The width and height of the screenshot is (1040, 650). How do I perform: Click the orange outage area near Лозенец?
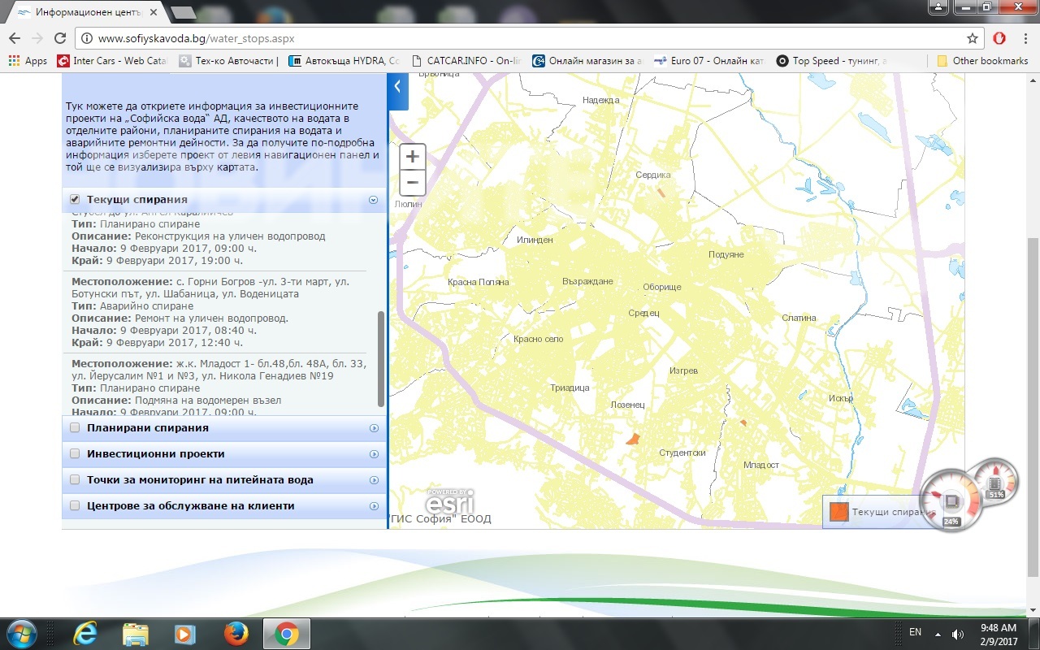(632, 439)
